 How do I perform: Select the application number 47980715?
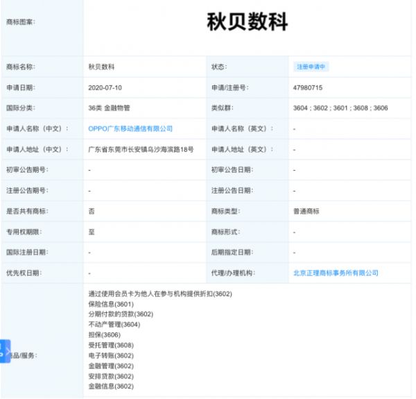(x=308, y=88)
